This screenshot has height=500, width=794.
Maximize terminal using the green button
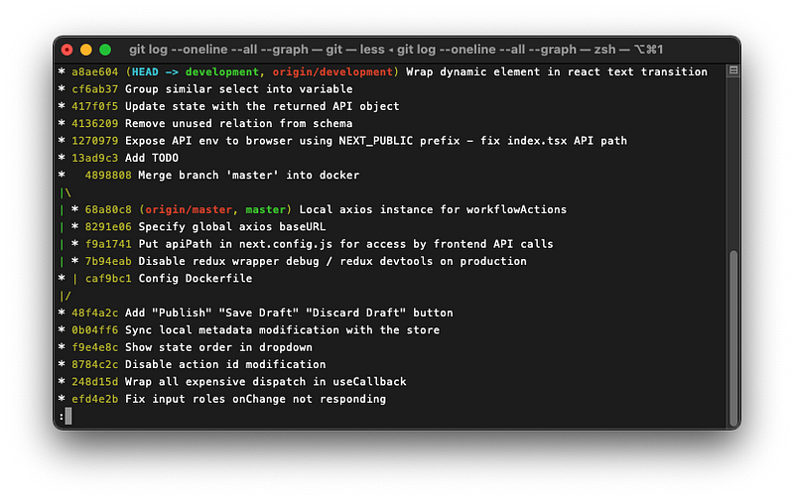105,50
